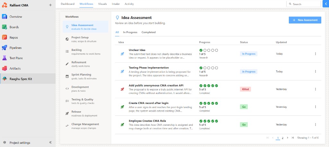Sort by the Updated column header
The height and width of the screenshot is (147, 329).
tap(281, 42)
